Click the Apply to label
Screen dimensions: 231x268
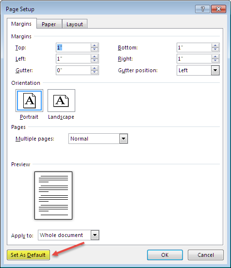pos(22,236)
